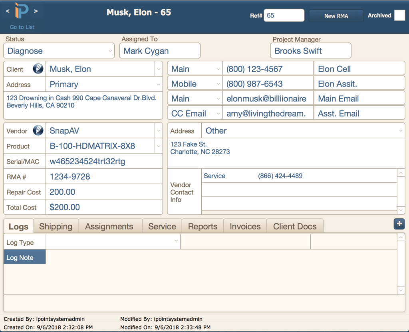
Task: View the Client Docs tab
Action: tap(295, 226)
